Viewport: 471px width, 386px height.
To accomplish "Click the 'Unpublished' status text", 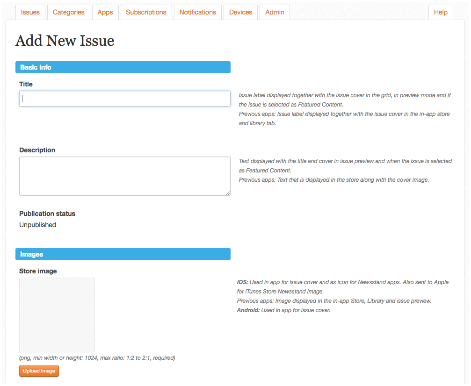I will coord(37,225).
